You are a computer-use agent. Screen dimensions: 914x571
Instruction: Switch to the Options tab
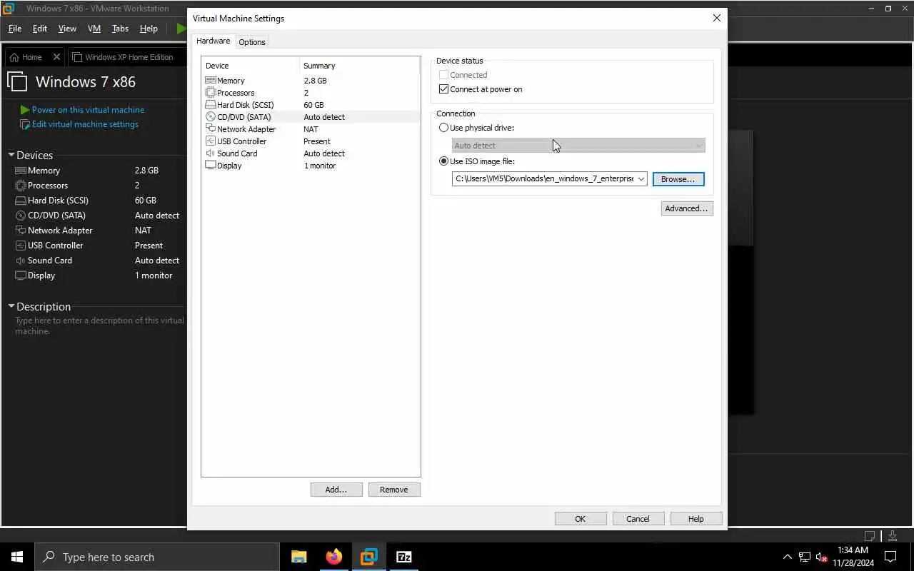pyautogui.click(x=252, y=42)
